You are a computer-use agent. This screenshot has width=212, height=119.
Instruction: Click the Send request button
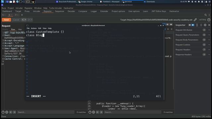[x=6, y=20]
